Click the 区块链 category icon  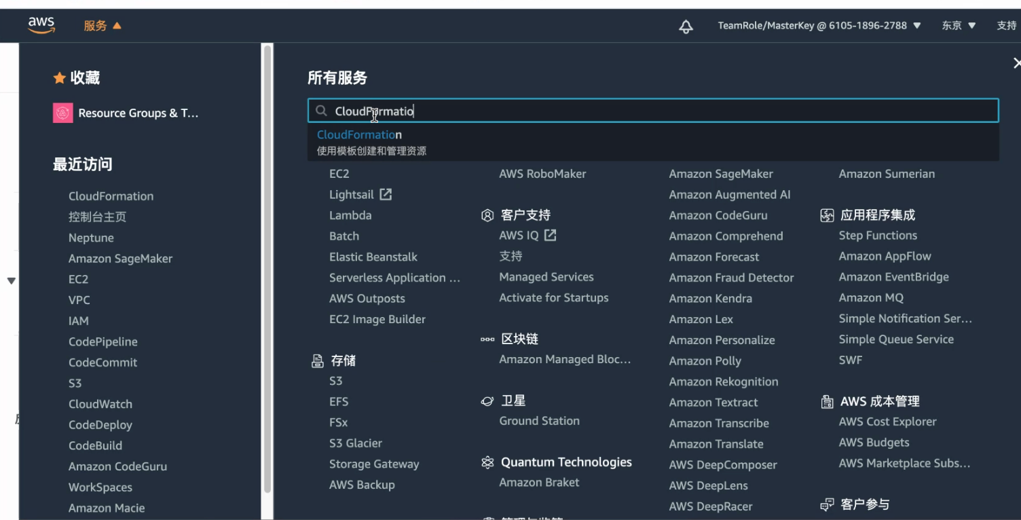coord(487,339)
